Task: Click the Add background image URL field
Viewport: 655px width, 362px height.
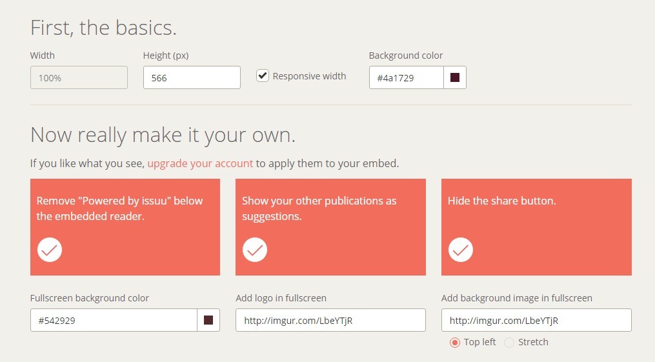Action: click(536, 320)
